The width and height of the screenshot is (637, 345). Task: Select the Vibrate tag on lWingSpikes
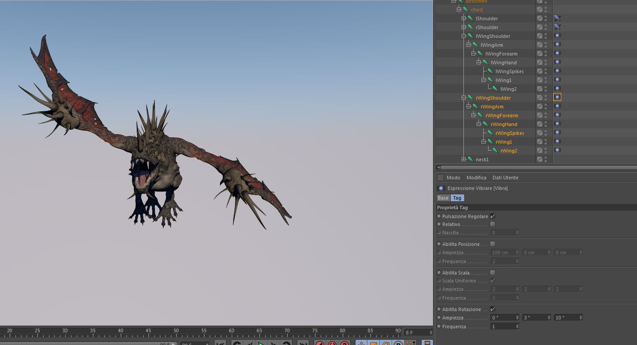(557, 71)
